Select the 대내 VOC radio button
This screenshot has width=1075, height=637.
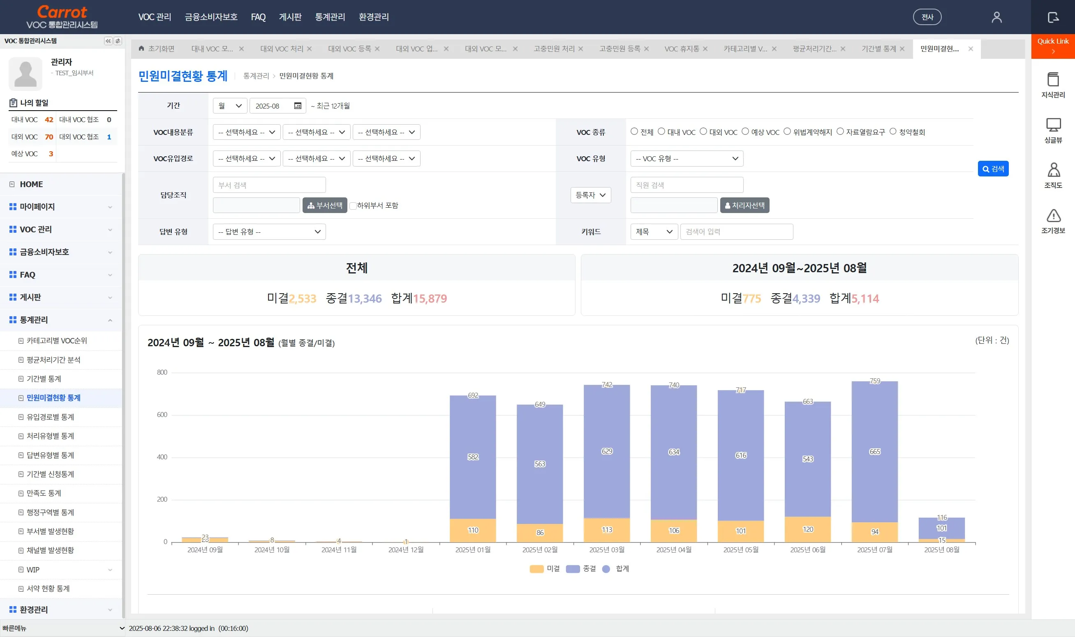click(661, 131)
